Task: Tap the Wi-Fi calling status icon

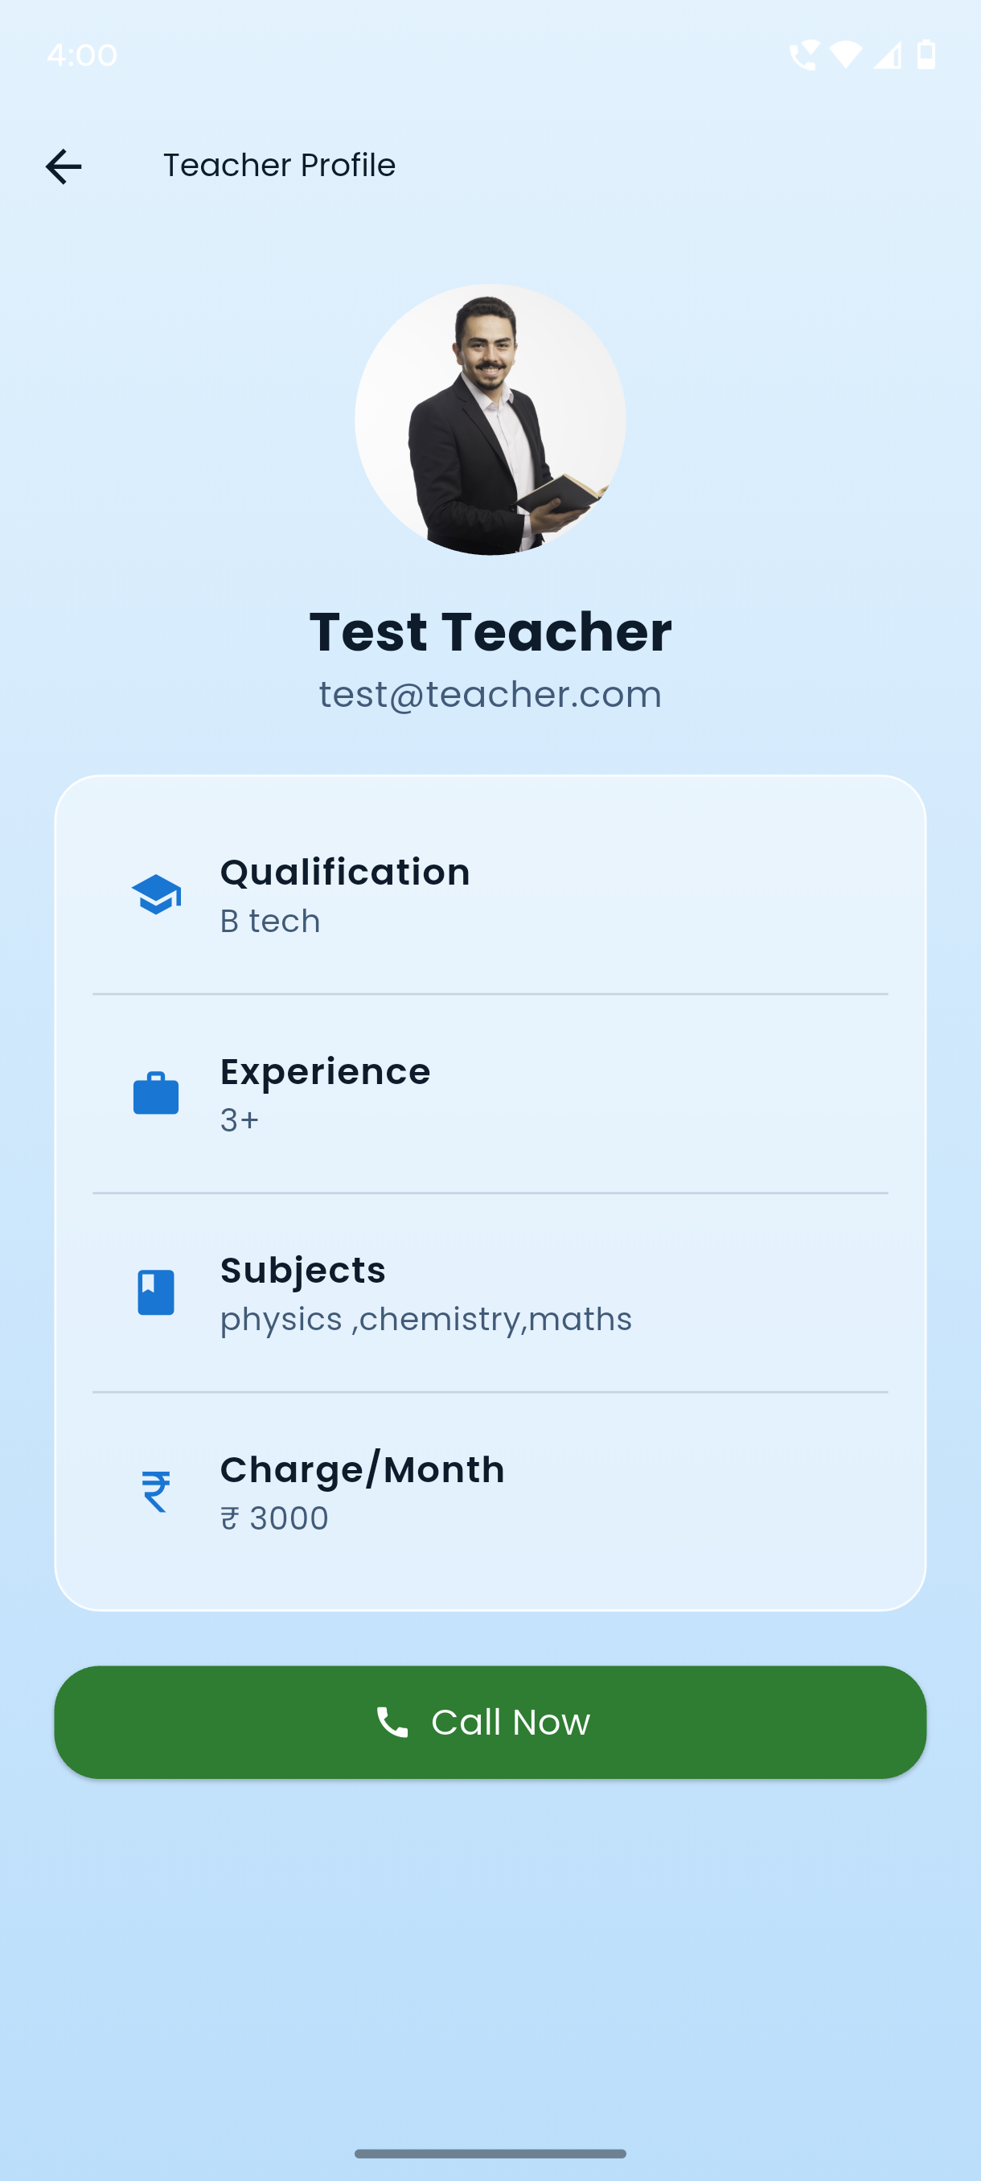Action: (x=803, y=55)
